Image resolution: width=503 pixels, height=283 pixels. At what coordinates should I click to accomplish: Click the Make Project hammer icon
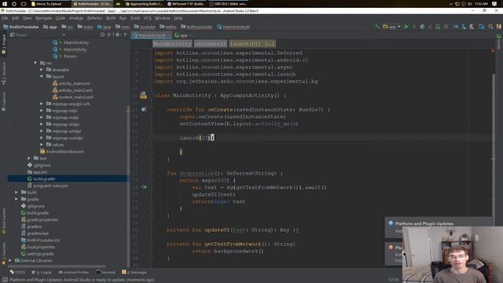[377, 27]
